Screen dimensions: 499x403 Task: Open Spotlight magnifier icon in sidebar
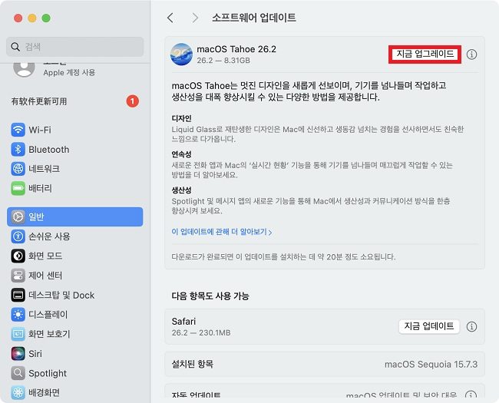[18, 373]
